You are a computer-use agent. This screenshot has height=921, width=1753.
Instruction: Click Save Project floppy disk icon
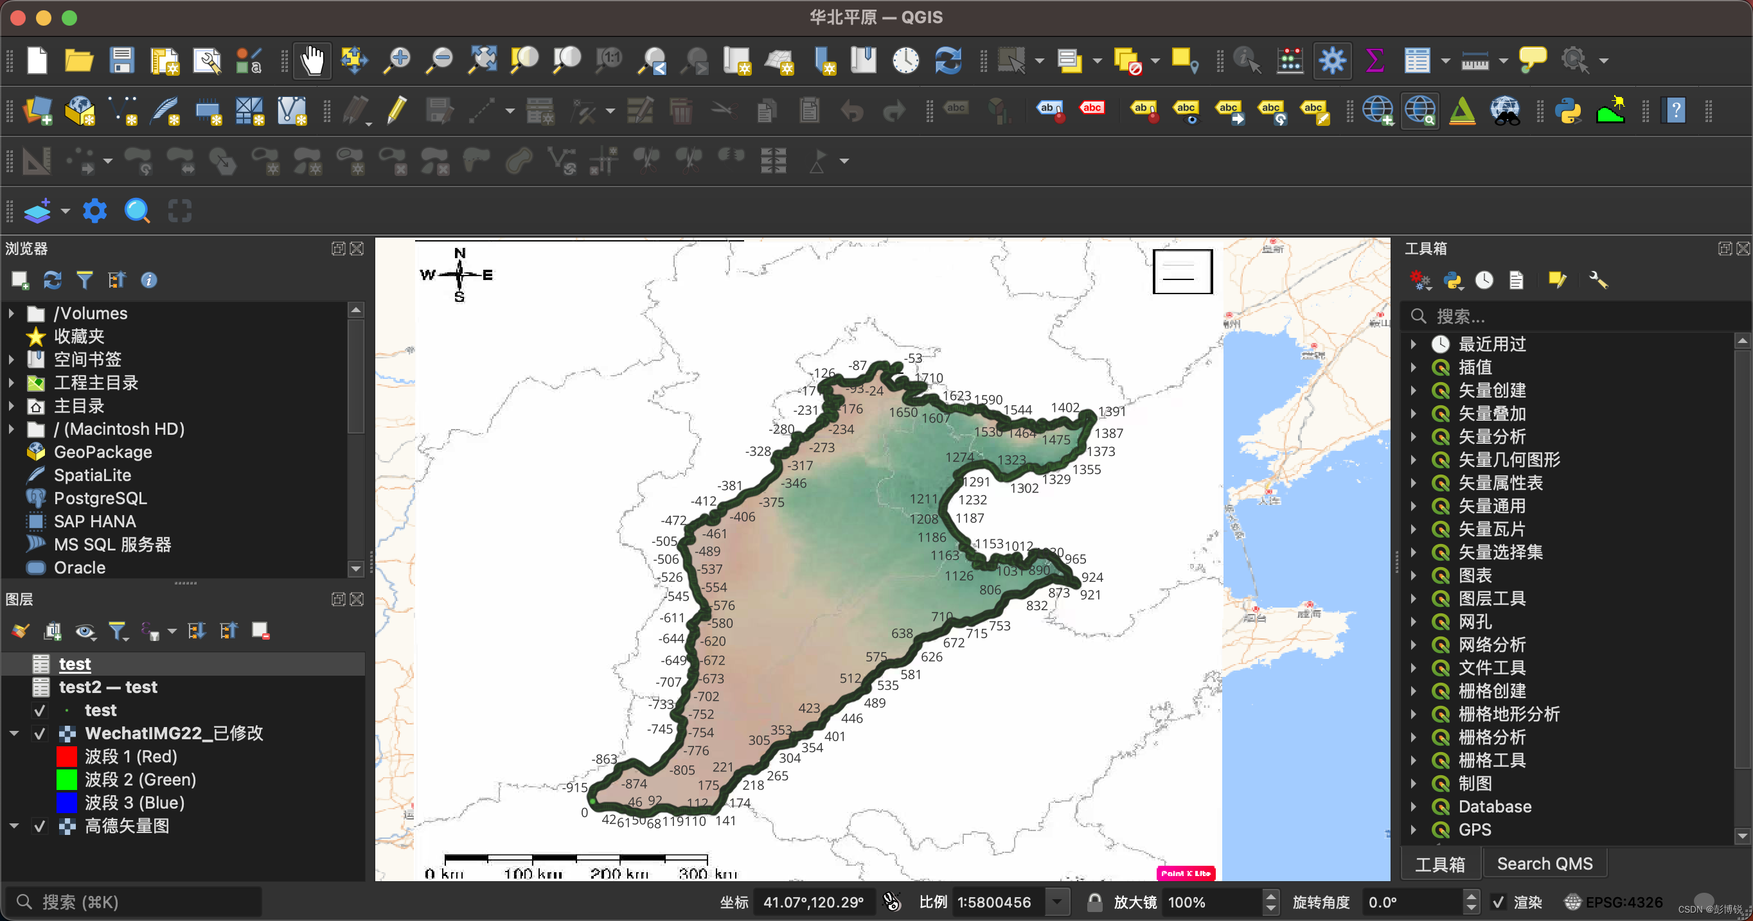[x=122, y=61]
